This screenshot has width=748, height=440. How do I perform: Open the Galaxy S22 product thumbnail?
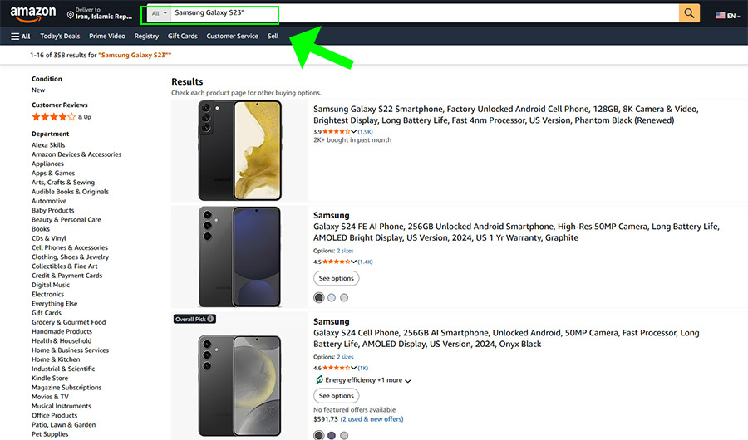tap(239, 150)
